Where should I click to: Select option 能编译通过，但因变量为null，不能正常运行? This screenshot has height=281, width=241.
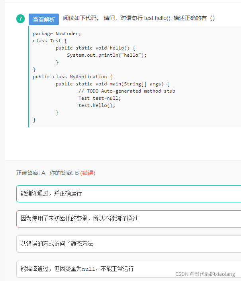(x=129, y=269)
